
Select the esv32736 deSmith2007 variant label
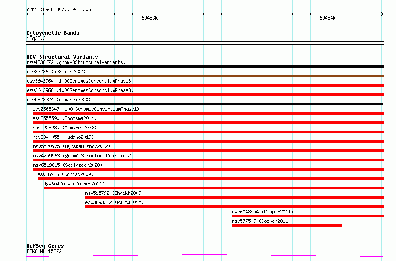pyautogui.click(x=56, y=72)
